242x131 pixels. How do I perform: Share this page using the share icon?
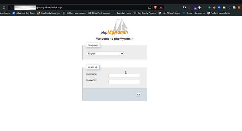pyautogui.click(x=149, y=7)
